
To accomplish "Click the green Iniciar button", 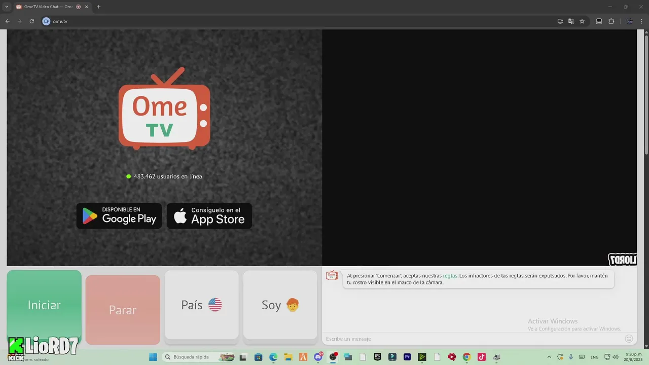I will (x=44, y=306).
